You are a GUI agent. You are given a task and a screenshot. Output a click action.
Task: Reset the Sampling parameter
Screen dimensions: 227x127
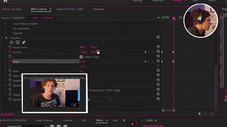[158, 99]
